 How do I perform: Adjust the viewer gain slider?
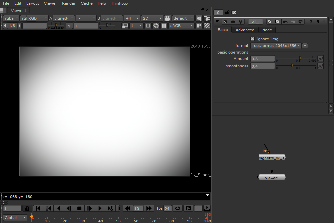coord(56,26)
